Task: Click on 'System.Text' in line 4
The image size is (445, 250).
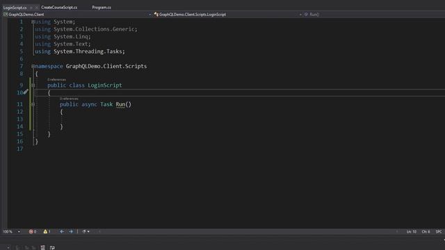Action: [x=71, y=44]
